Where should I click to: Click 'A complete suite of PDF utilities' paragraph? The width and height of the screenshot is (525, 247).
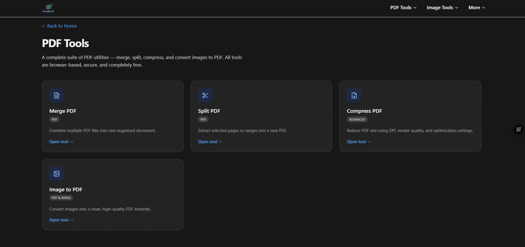point(142,61)
